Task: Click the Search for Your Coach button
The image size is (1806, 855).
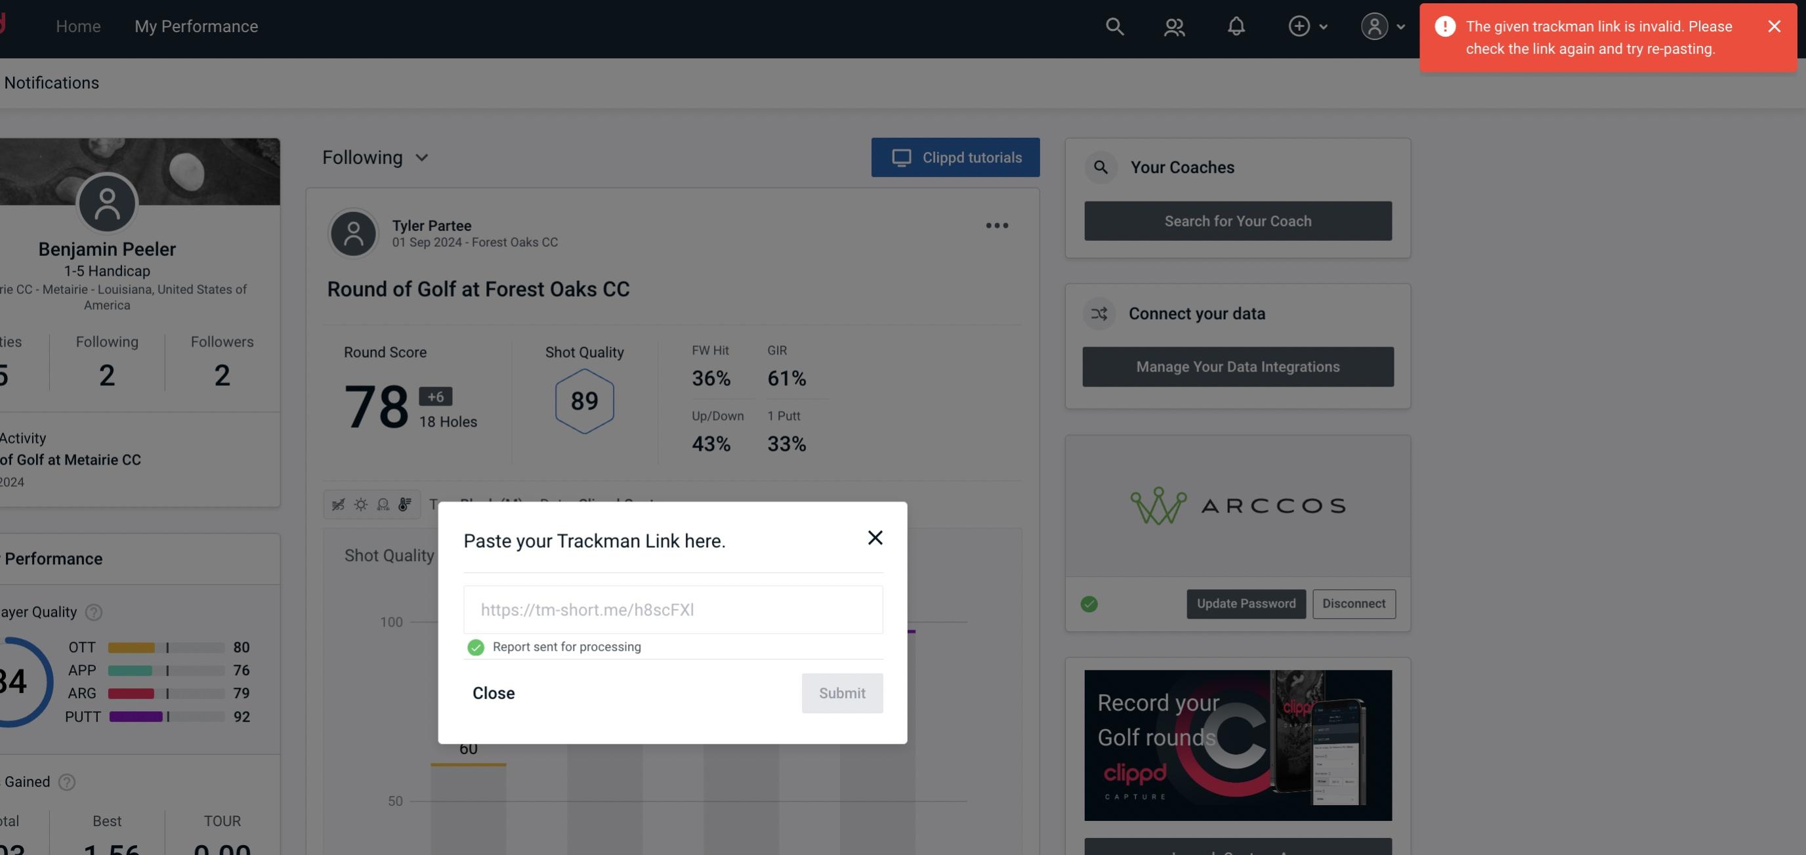Action: pos(1238,220)
